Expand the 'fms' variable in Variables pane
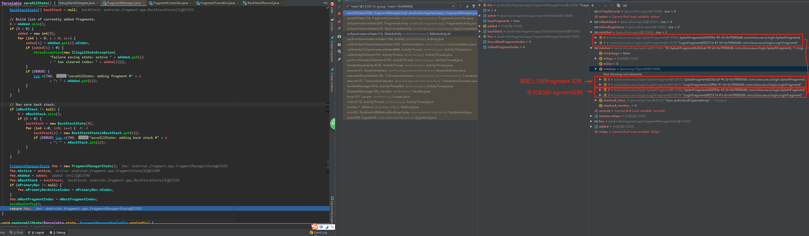The width and height of the screenshot is (809, 236). coord(480,37)
